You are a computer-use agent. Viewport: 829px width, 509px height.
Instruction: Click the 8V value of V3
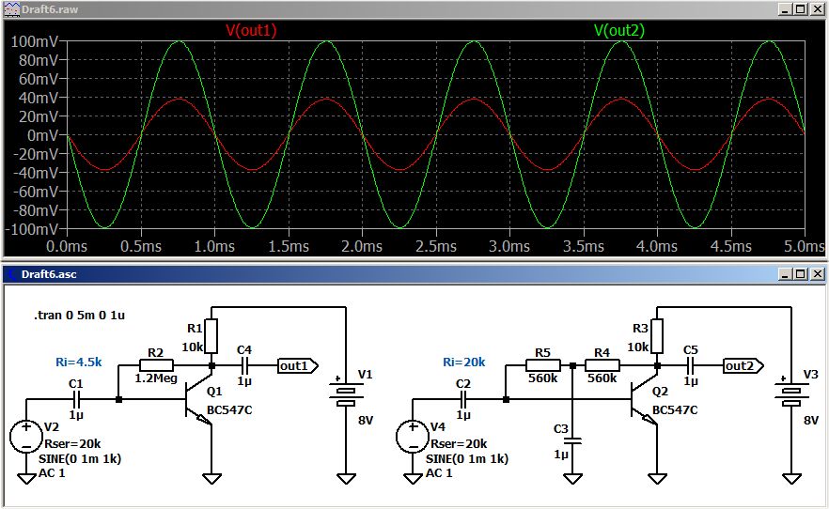tap(811, 421)
